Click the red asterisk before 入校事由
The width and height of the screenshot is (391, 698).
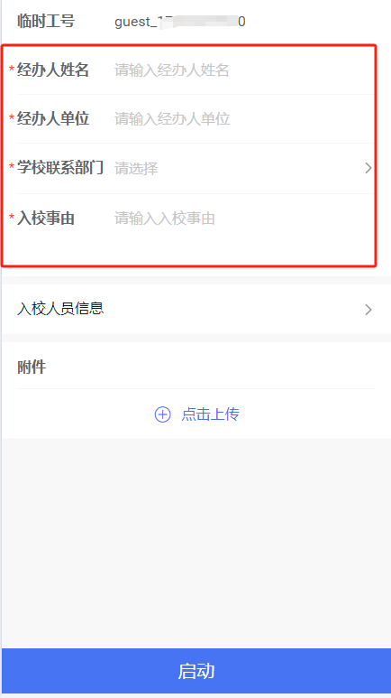coord(12,218)
